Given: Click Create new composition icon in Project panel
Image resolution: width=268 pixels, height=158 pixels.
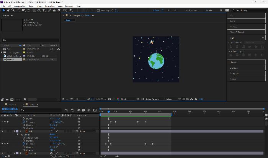Looking at the screenshot, I should [x=11, y=100].
